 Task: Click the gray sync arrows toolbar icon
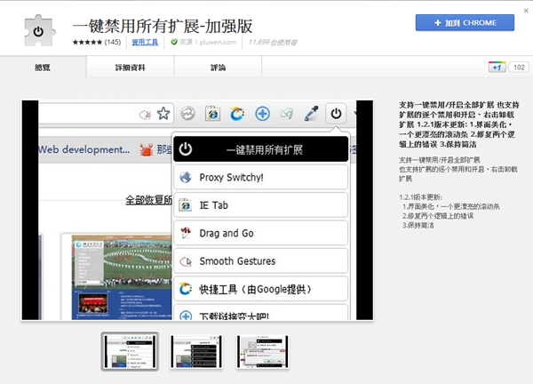pos(187,114)
